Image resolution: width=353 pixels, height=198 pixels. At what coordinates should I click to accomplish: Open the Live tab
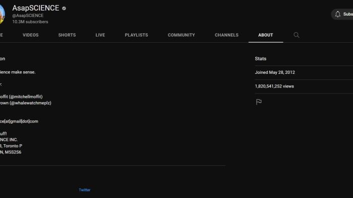tap(100, 35)
